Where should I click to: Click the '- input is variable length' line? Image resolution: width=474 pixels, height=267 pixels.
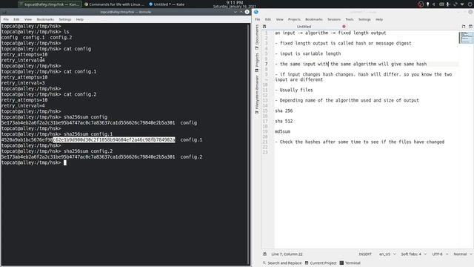[x=308, y=53]
